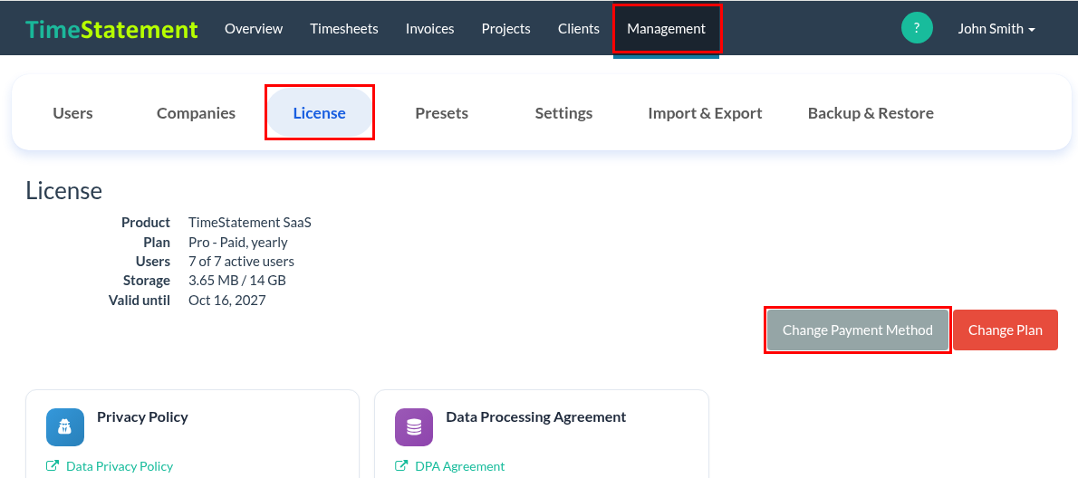
Task: Click external link icon beside Data Privacy Policy
Action: [x=53, y=465]
